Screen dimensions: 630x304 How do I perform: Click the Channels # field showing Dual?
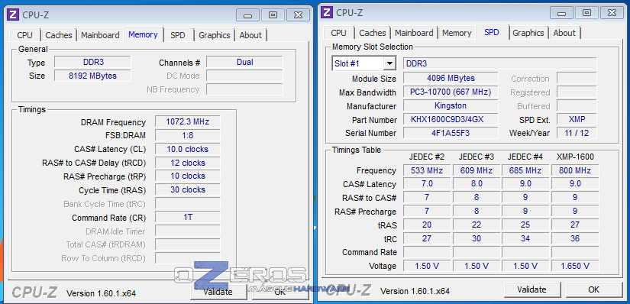244,62
